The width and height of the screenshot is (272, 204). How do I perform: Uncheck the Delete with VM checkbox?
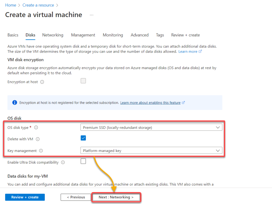pos(83,138)
